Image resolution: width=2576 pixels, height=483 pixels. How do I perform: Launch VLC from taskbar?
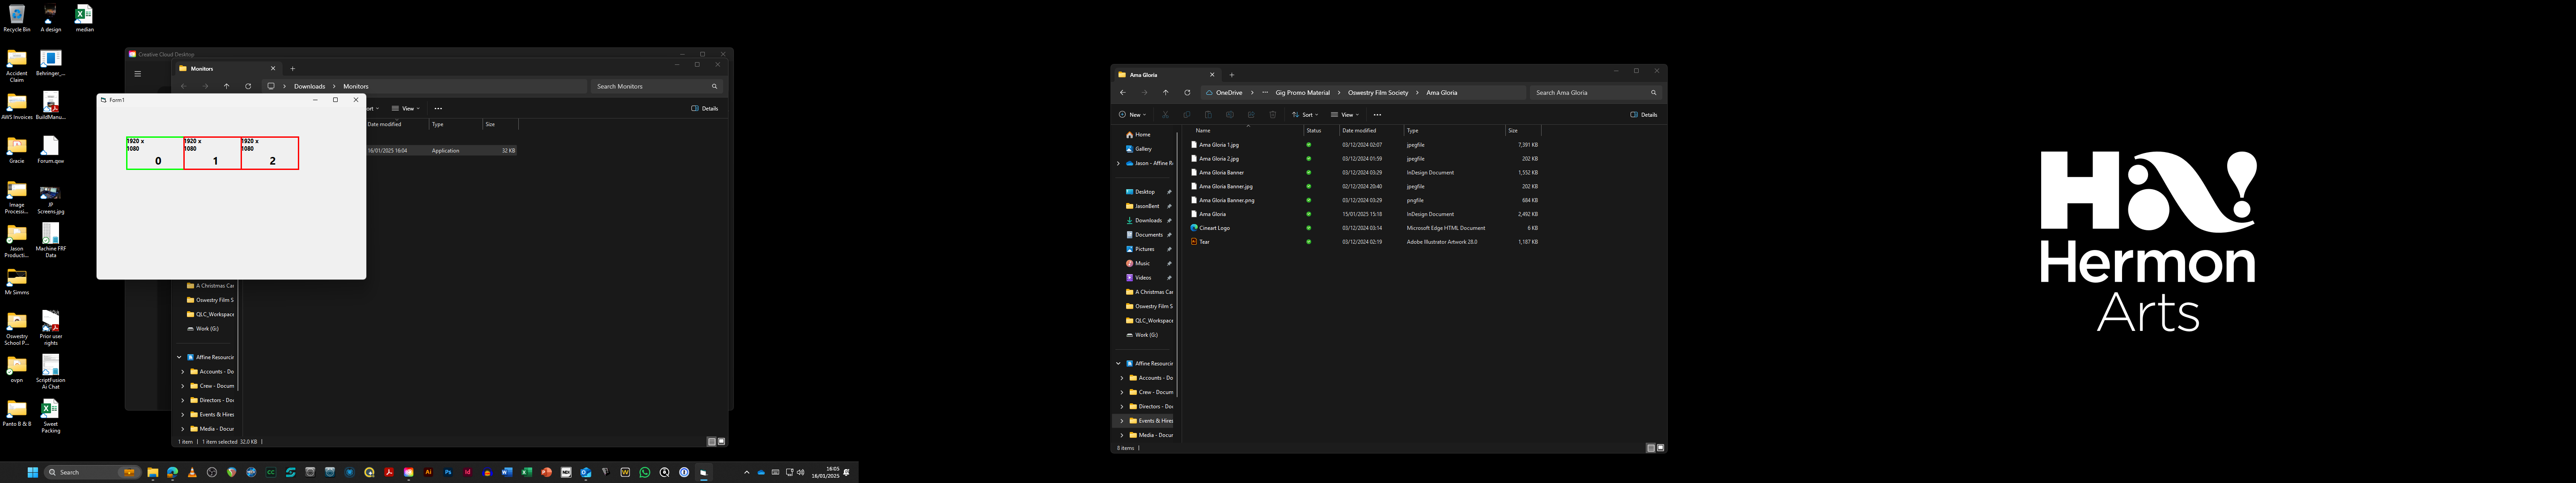pyautogui.click(x=192, y=472)
